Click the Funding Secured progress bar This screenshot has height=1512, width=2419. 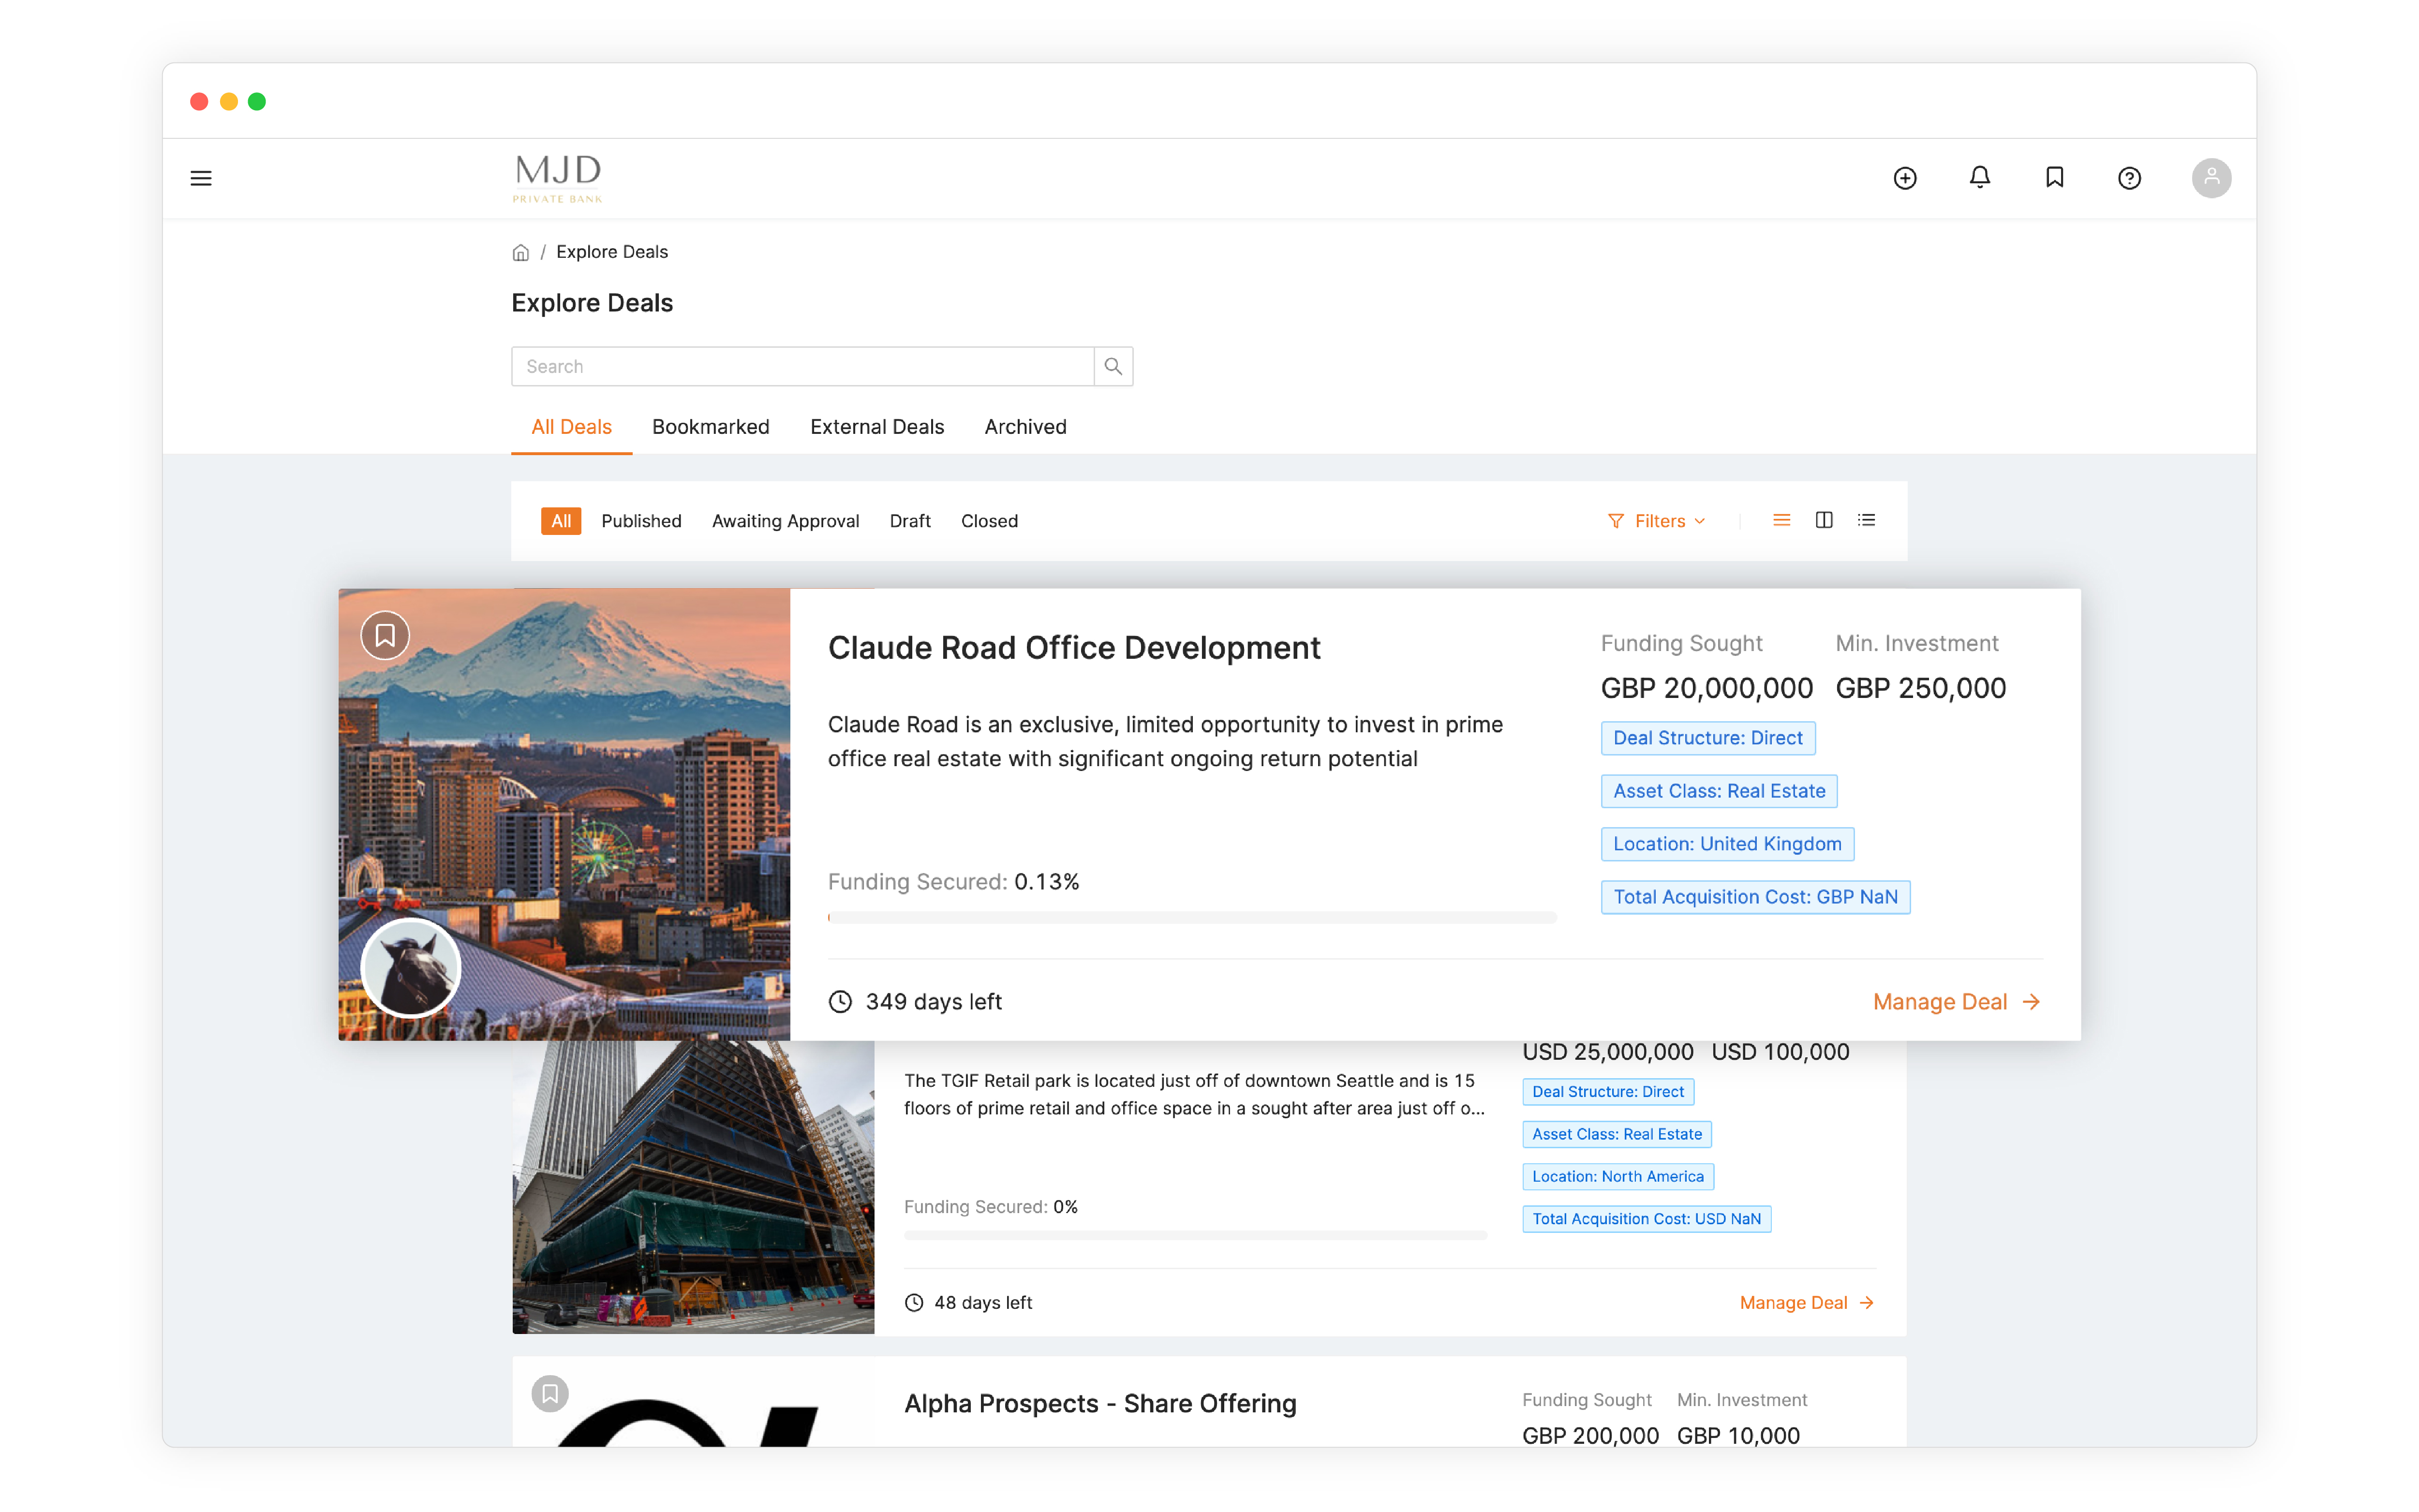pyautogui.click(x=1190, y=917)
